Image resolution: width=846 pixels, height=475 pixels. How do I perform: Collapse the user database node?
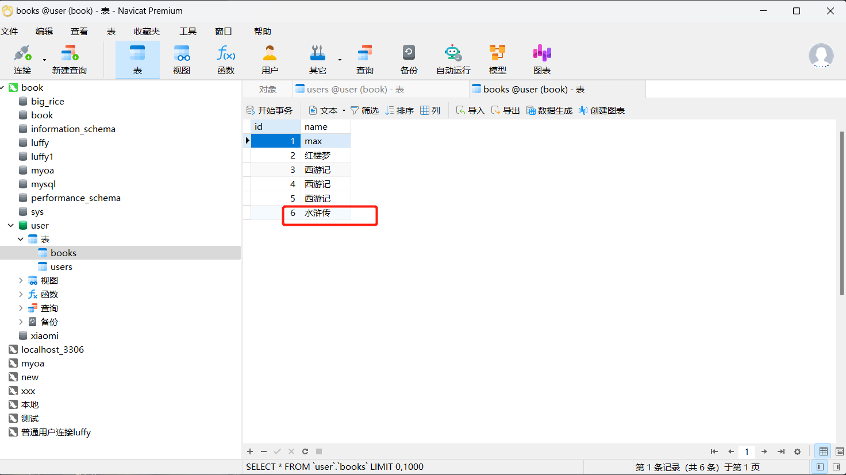11,225
